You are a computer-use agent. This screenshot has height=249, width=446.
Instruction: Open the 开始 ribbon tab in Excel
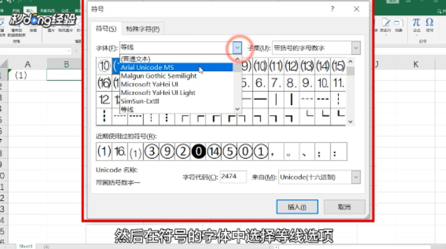16,11
